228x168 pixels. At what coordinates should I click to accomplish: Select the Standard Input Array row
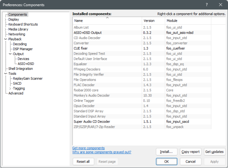click(142, 116)
